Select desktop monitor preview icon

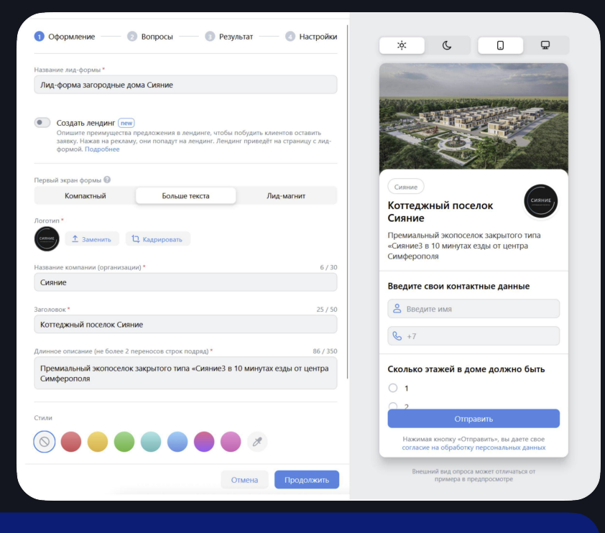(545, 45)
